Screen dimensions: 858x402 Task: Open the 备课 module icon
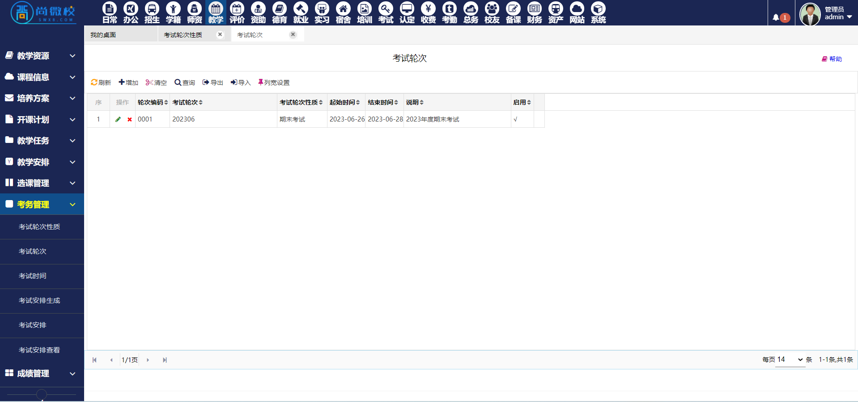click(x=513, y=13)
